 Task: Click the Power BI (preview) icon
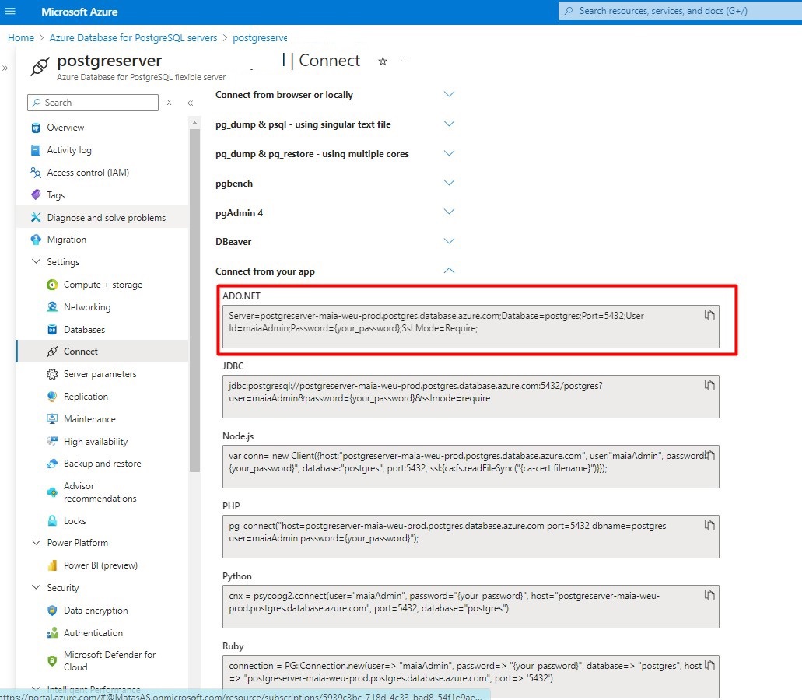[52, 565]
